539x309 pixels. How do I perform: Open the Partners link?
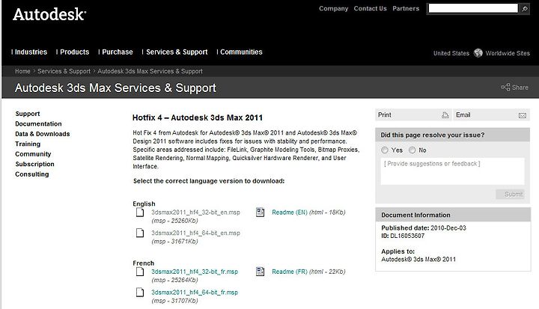pyautogui.click(x=406, y=8)
